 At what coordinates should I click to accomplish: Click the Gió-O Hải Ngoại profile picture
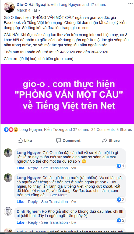(9, 7)
